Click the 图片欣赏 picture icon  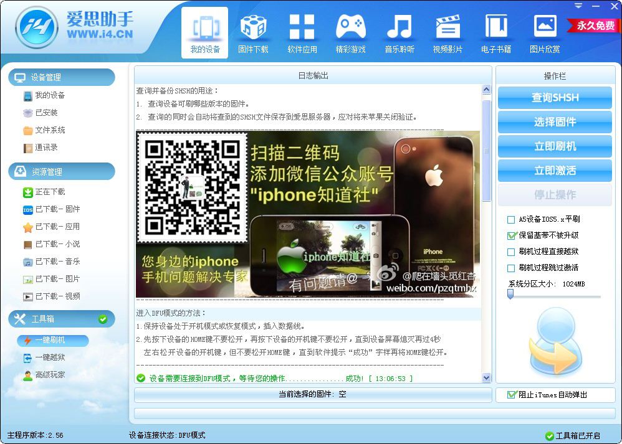click(545, 27)
